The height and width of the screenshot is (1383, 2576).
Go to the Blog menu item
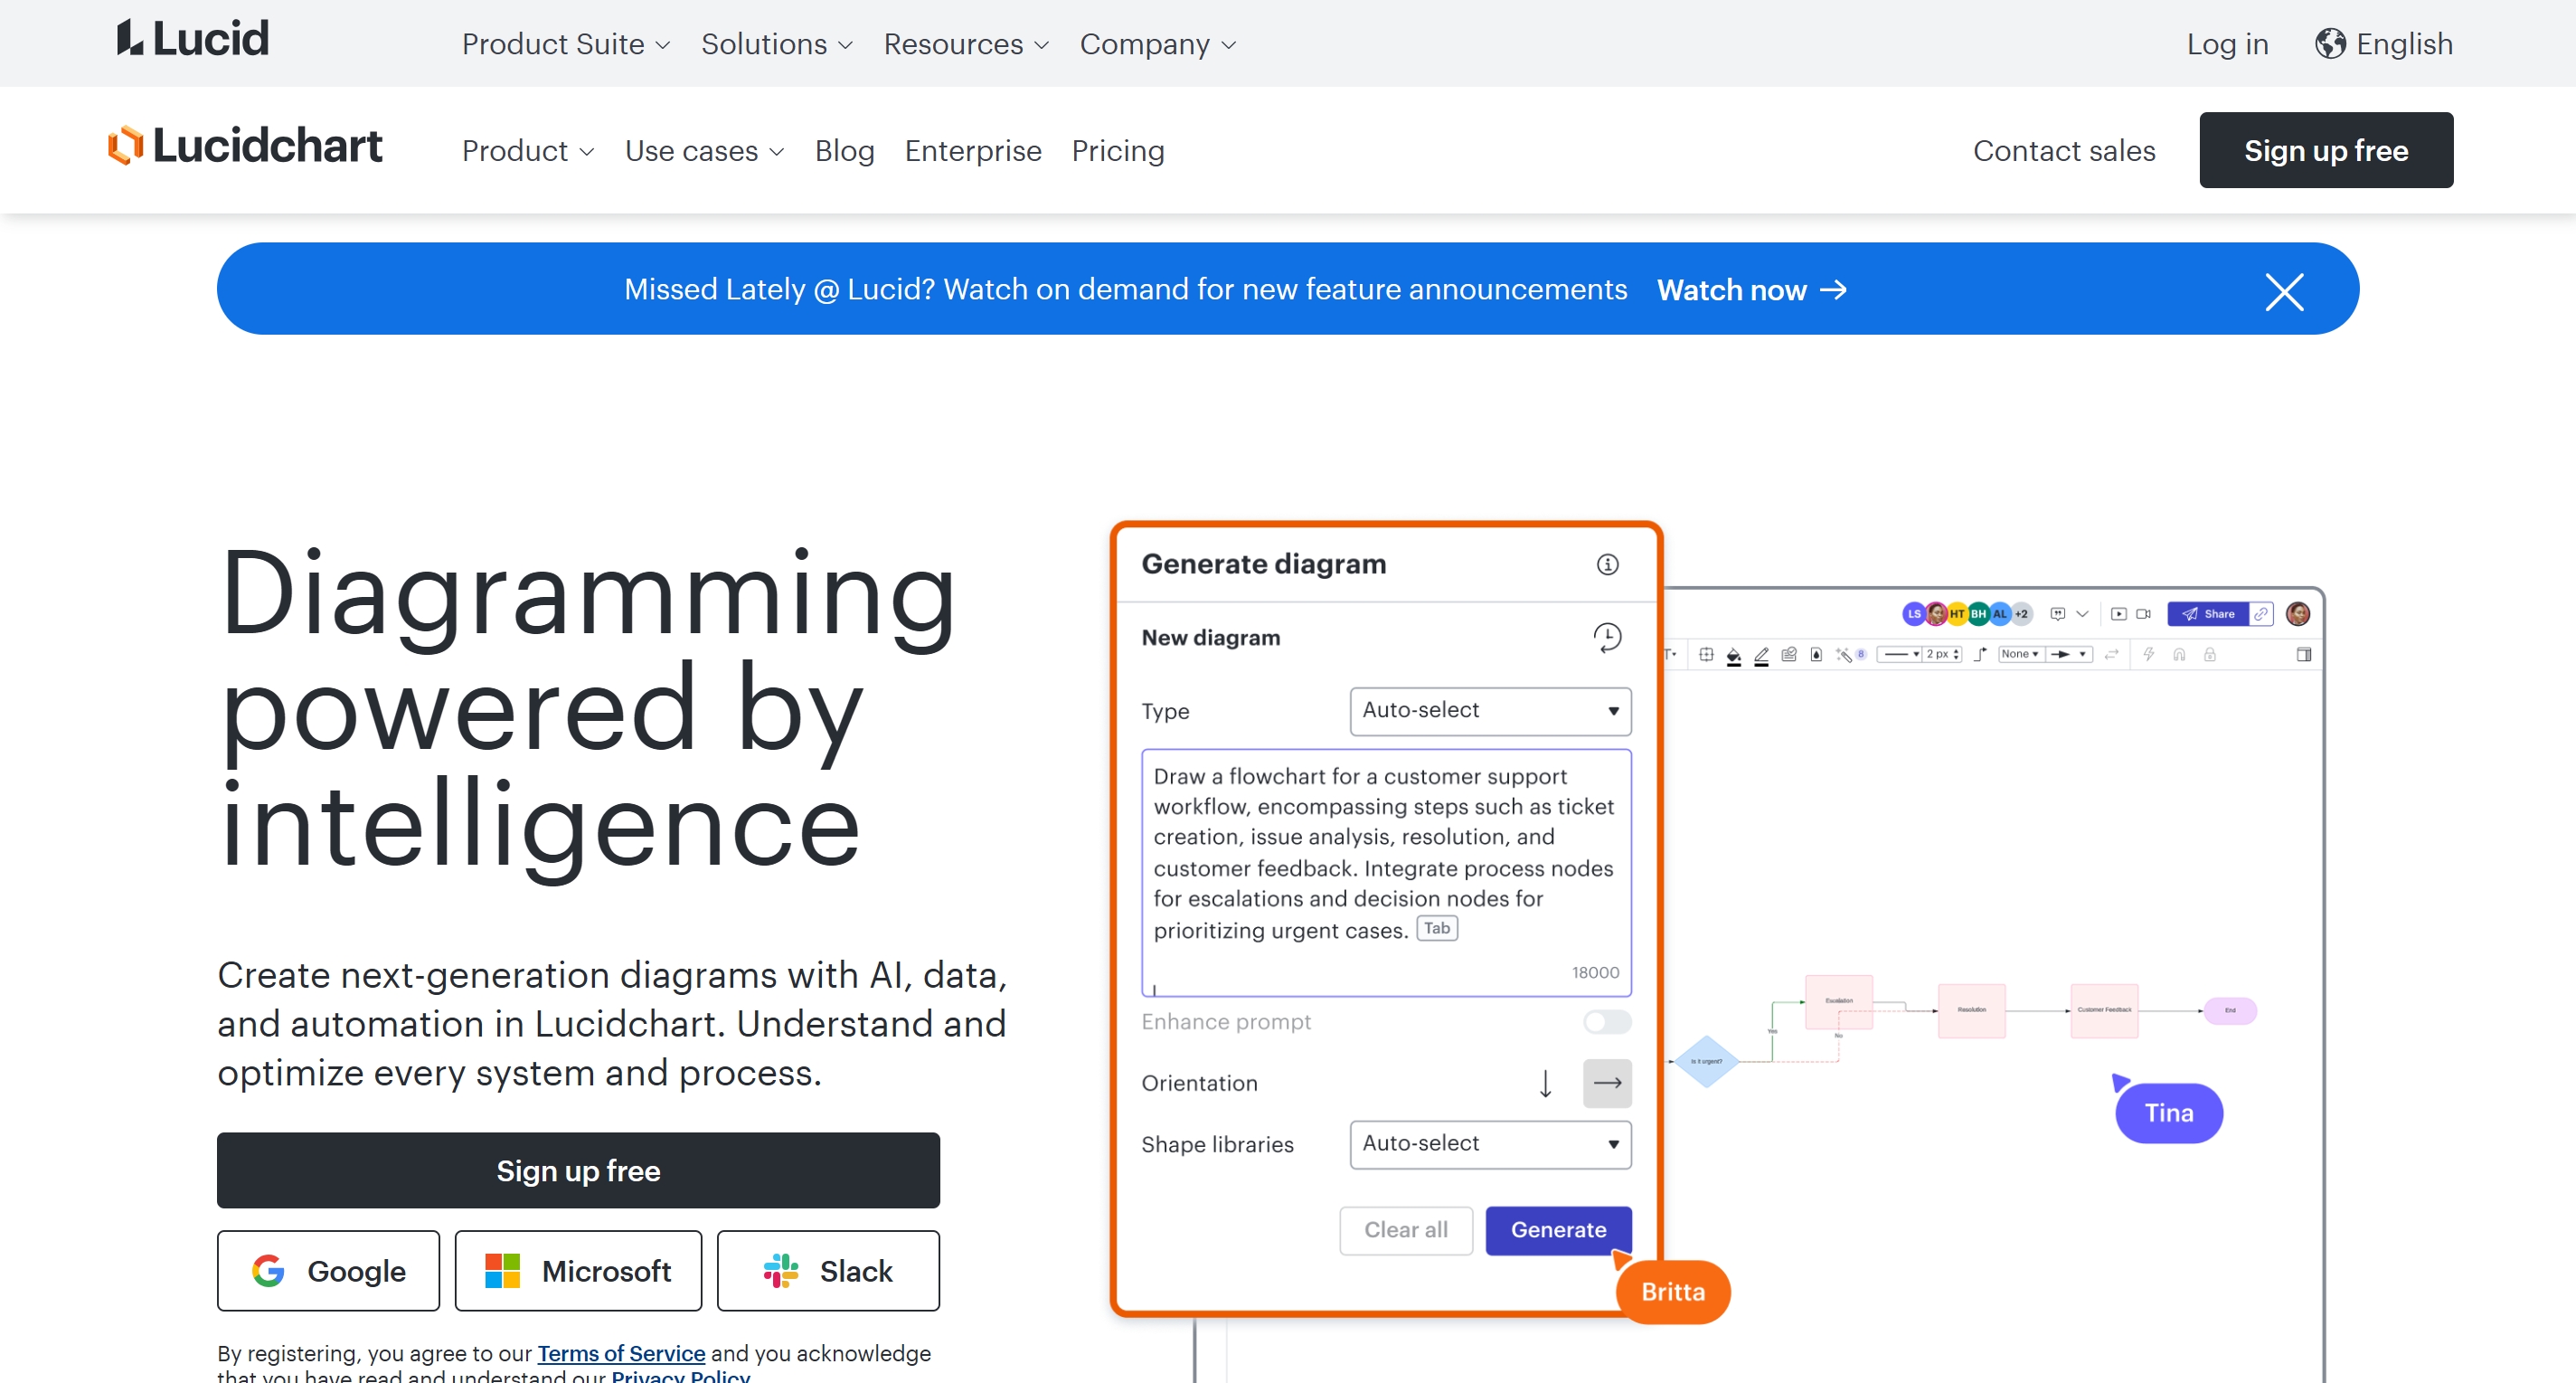point(844,151)
